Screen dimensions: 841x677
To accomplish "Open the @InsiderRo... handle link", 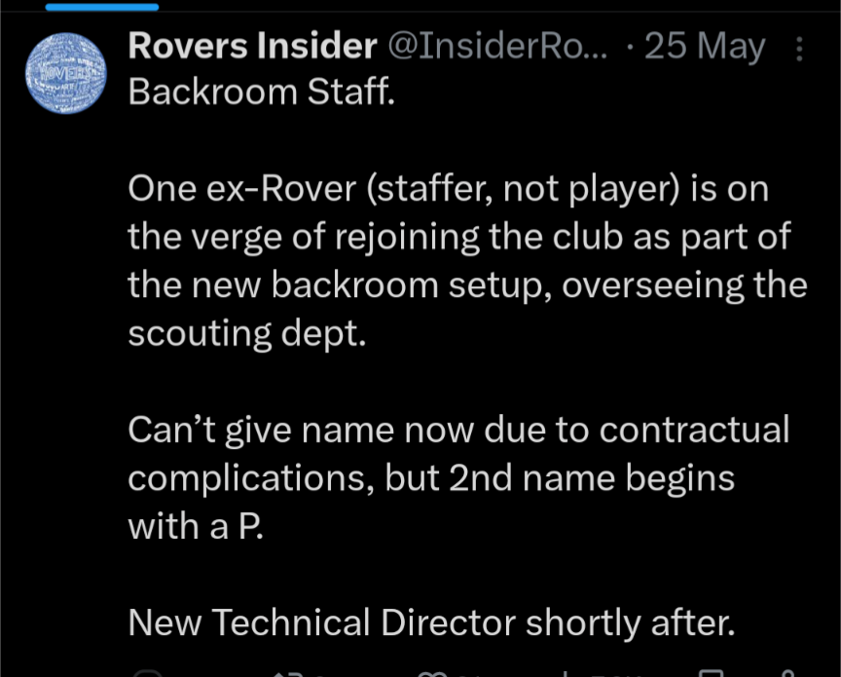I will coord(497,46).
